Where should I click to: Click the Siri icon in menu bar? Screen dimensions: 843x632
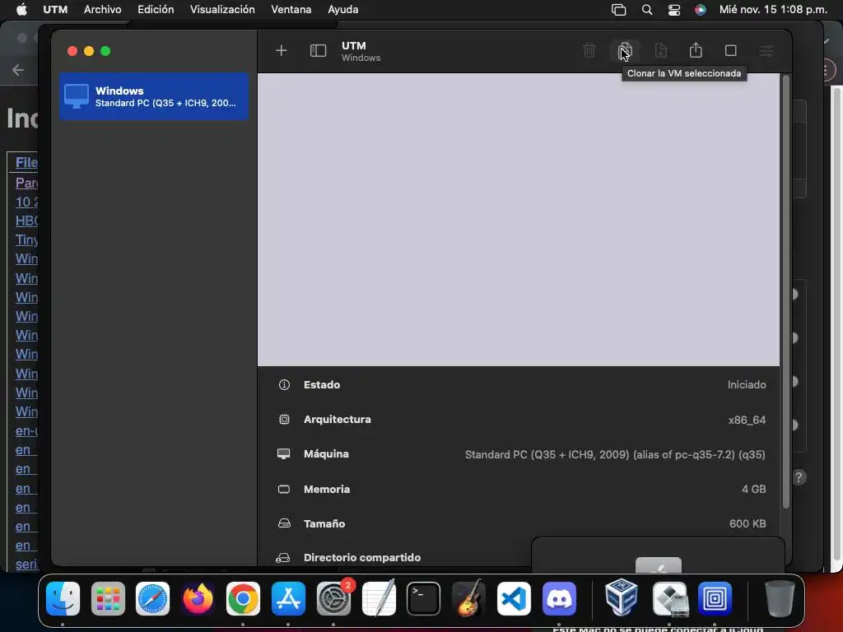(700, 10)
